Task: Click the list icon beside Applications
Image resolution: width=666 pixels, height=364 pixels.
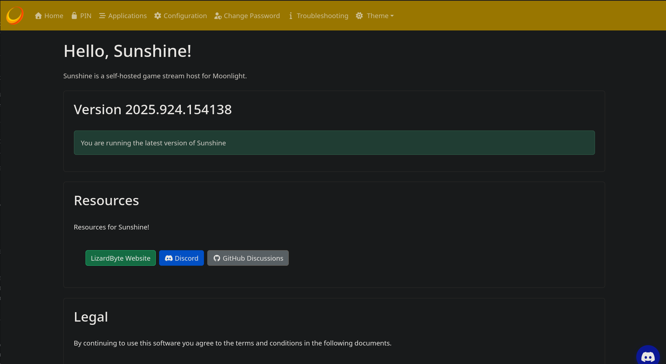Action: [102, 16]
